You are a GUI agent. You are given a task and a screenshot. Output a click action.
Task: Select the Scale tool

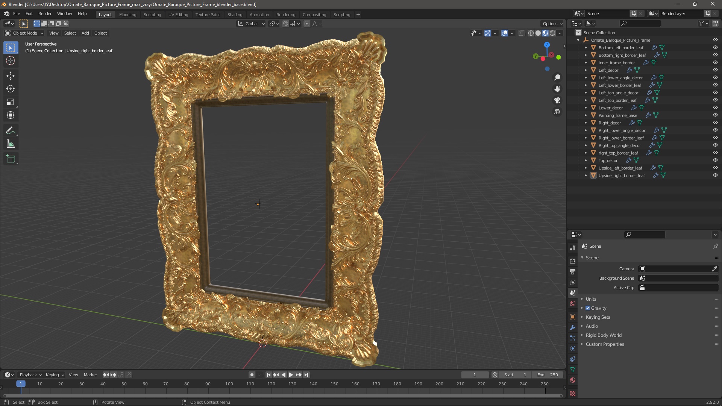coord(11,102)
